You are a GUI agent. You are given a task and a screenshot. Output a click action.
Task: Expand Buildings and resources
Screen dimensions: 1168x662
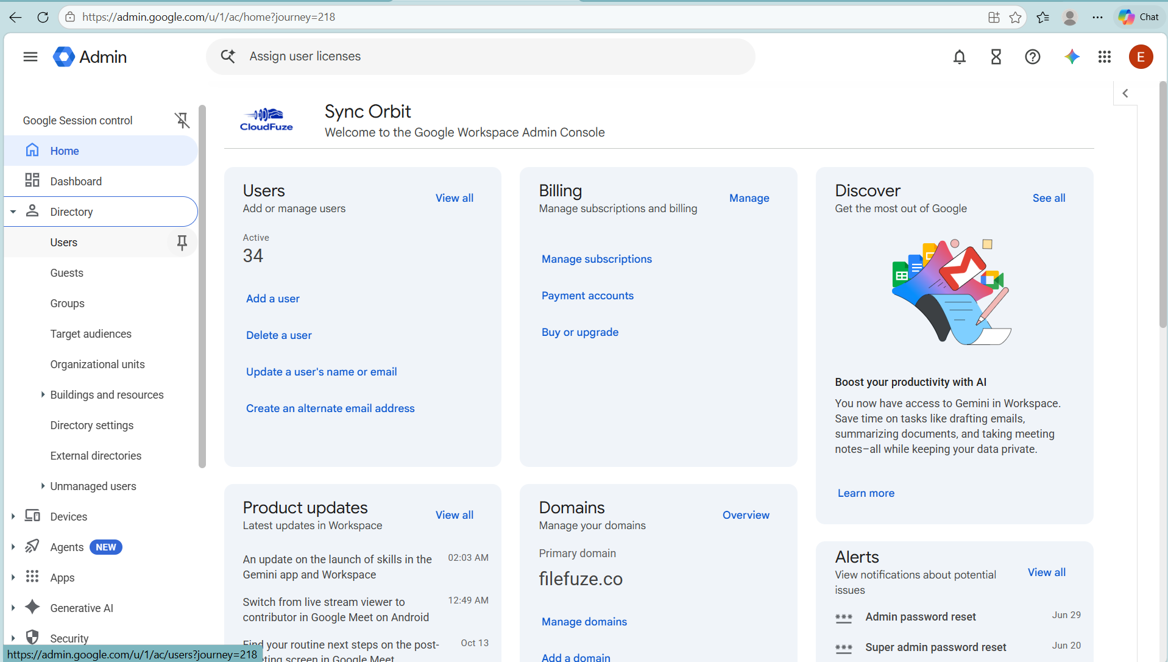(x=43, y=394)
